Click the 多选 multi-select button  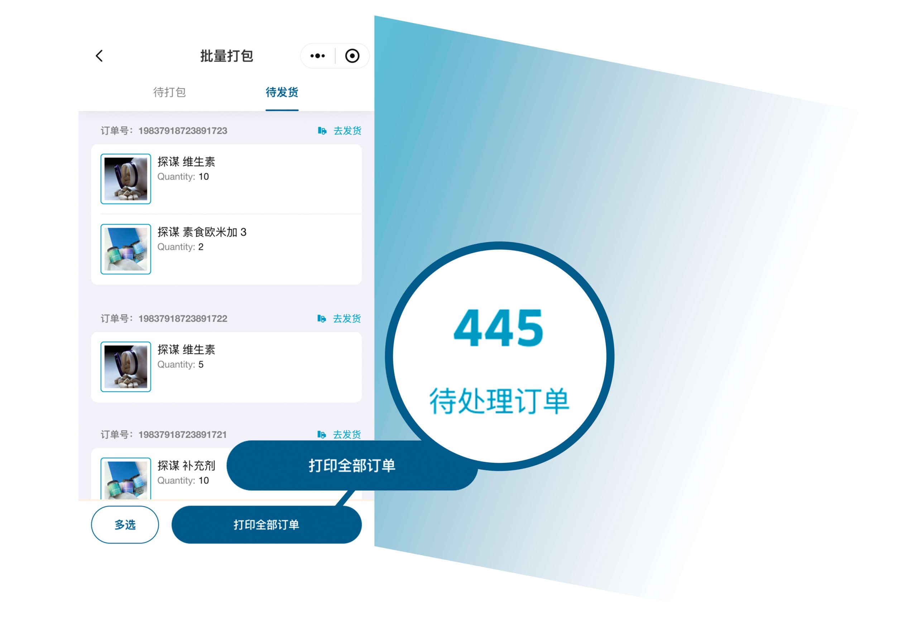[125, 524]
